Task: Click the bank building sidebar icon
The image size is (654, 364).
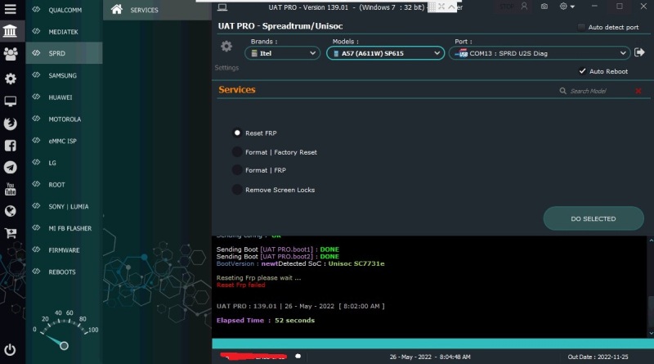Action: tap(10, 30)
